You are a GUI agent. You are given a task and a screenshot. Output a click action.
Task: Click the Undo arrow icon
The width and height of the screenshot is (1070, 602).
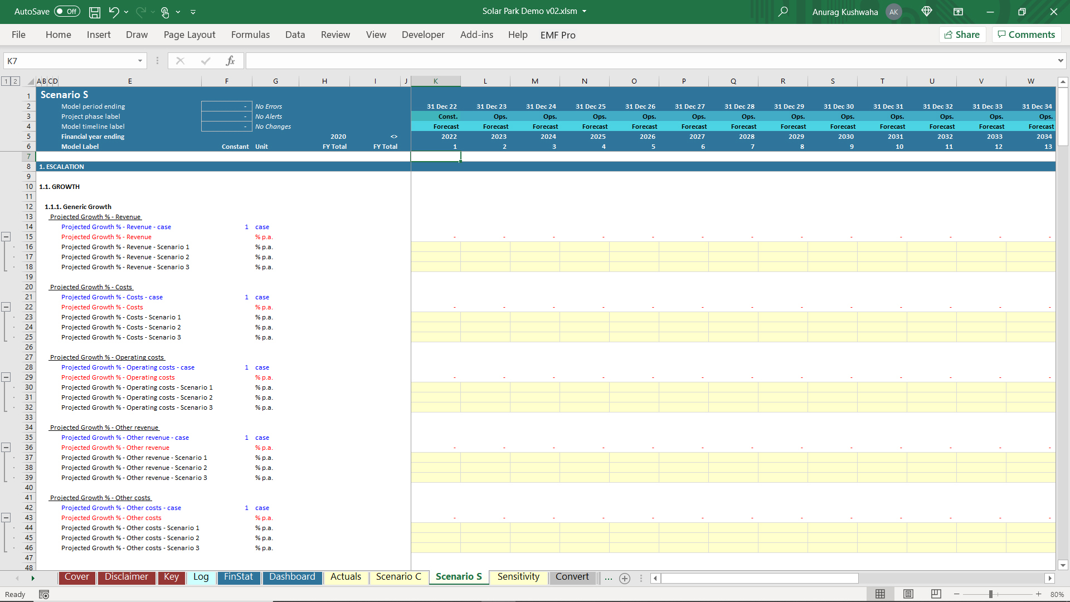pos(114,12)
